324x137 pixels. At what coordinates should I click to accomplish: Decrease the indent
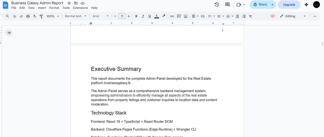point(237,16)
